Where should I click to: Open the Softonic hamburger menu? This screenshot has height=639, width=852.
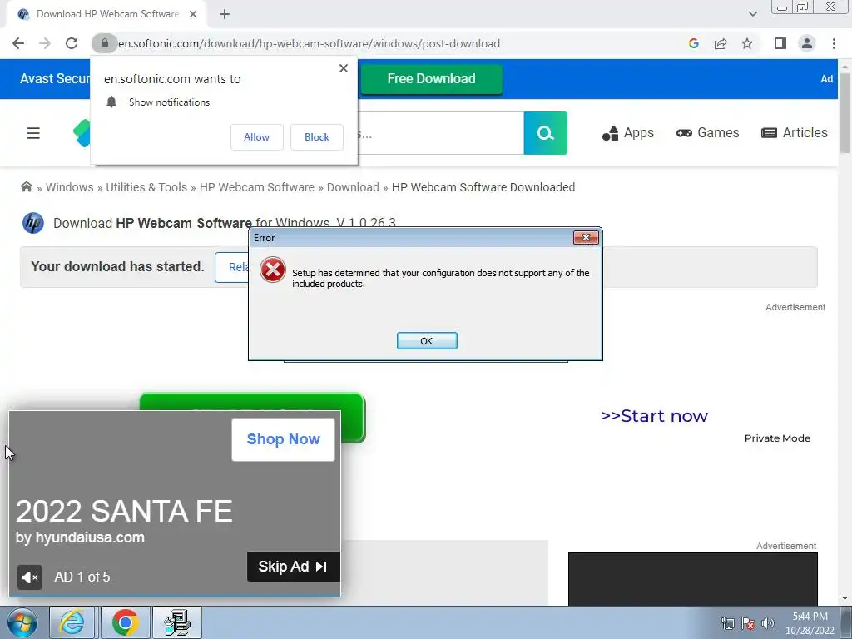point(33,133)
